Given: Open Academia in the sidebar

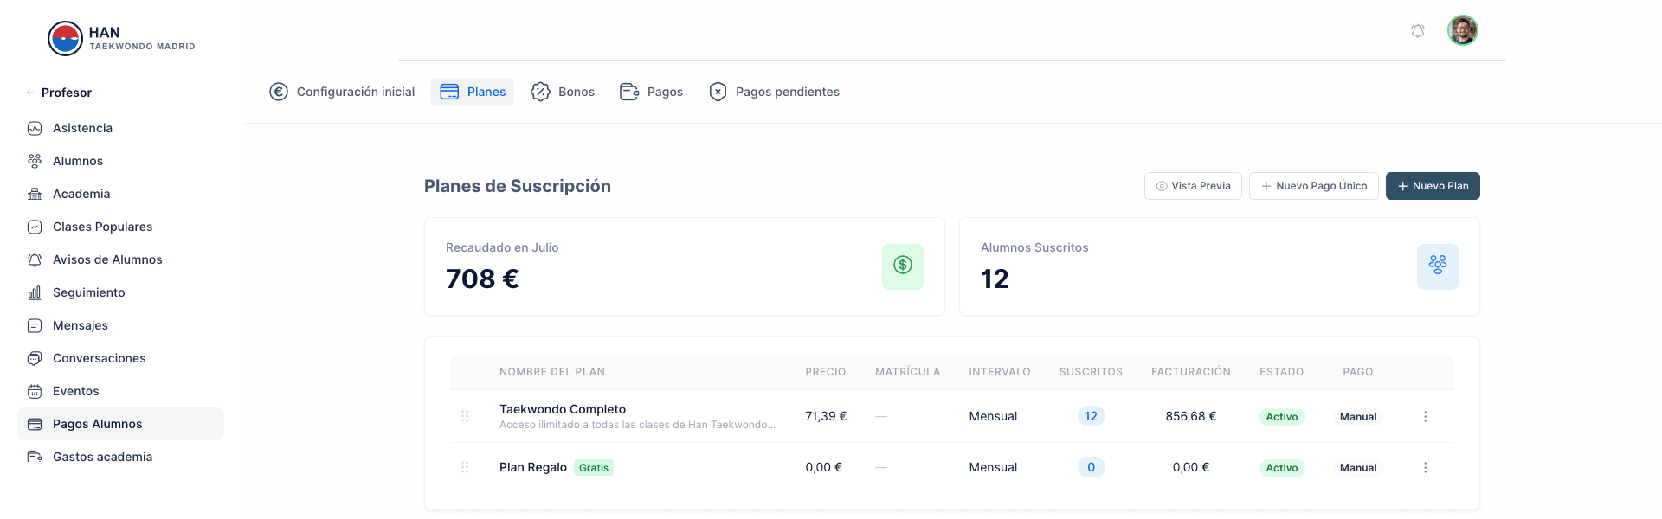Looking at the screenshot, I should (120, 194).
